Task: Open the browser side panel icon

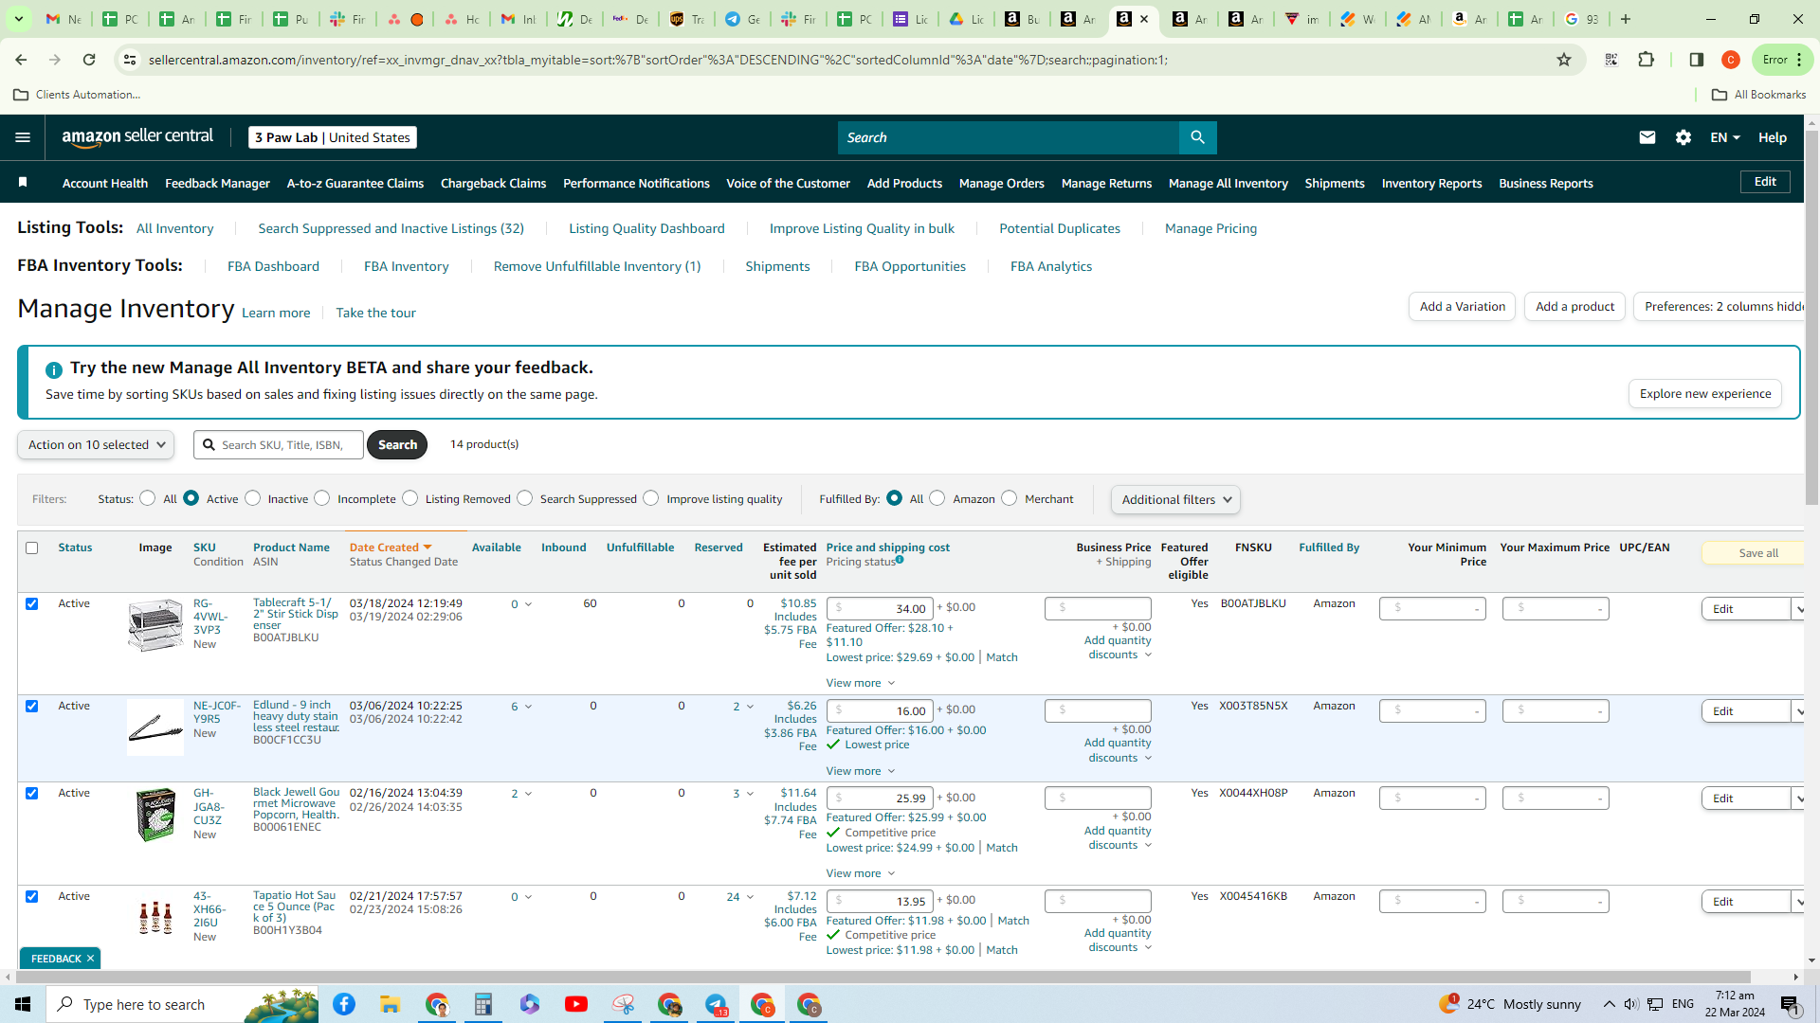Action: (1696, 60)
